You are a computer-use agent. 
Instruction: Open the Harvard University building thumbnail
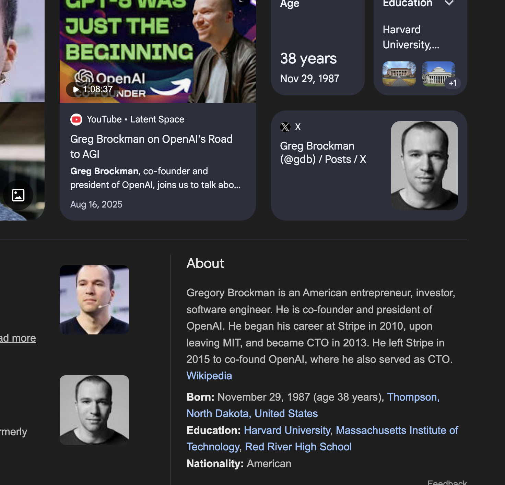pos(399,74)
